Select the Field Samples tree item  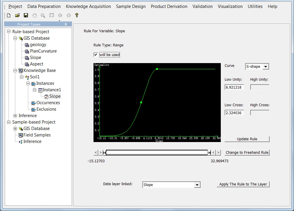[37, 135]
